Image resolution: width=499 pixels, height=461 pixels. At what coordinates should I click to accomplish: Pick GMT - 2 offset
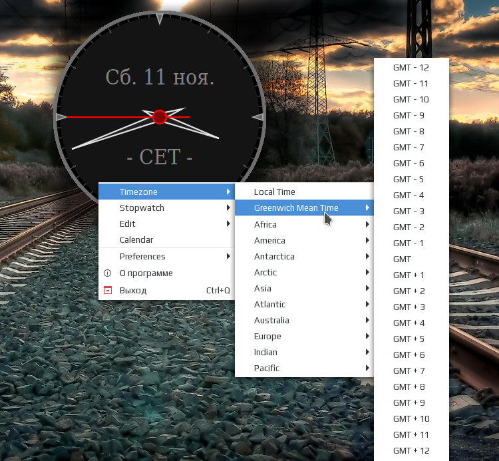coord(411,227)
